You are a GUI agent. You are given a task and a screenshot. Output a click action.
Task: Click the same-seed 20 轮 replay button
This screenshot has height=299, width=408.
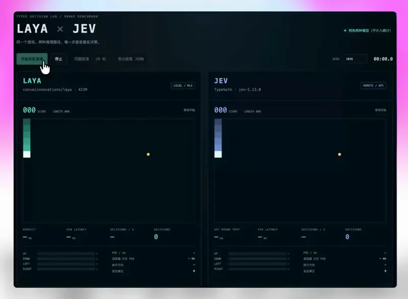(x=90, y=59)
